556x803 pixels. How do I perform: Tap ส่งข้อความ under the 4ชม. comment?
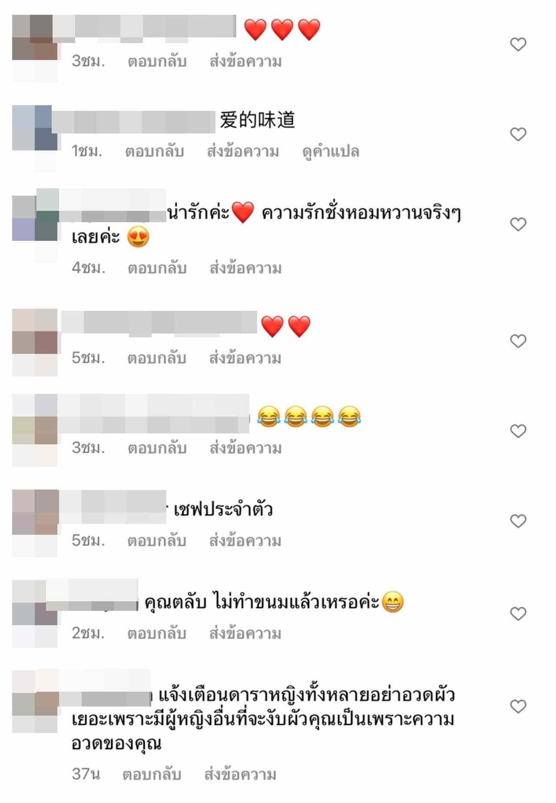245,268
